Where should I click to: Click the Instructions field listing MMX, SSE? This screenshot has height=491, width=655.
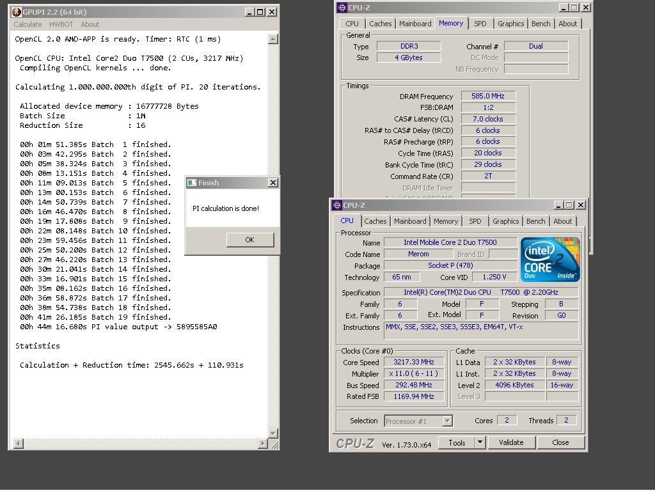tap(481, 331)
